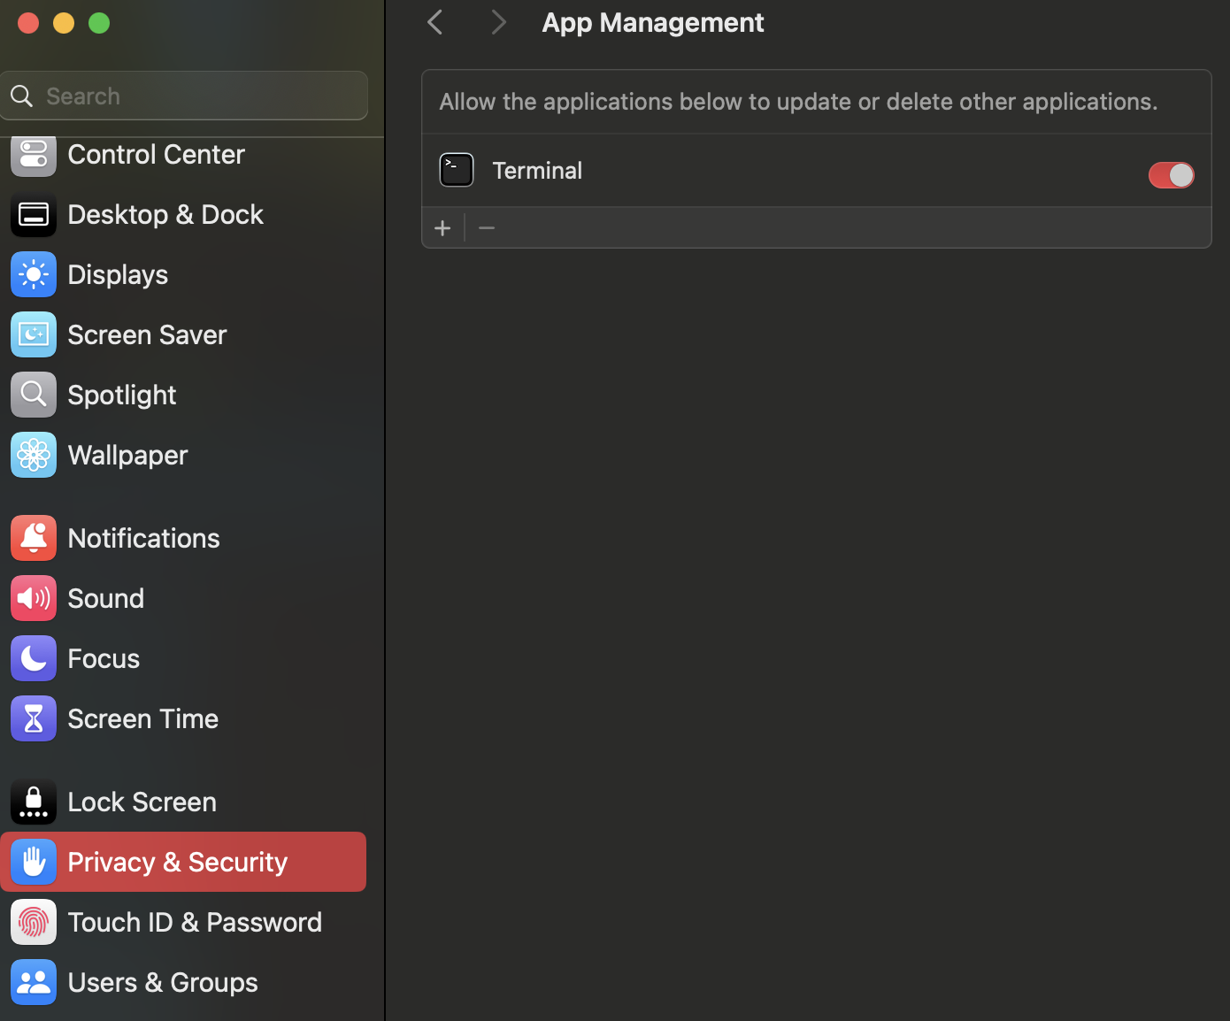
Task: Open Desktop & Dock settings
Action: point(183,215)
